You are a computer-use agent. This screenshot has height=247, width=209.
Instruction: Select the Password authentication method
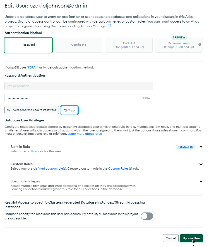coord(28,45)
